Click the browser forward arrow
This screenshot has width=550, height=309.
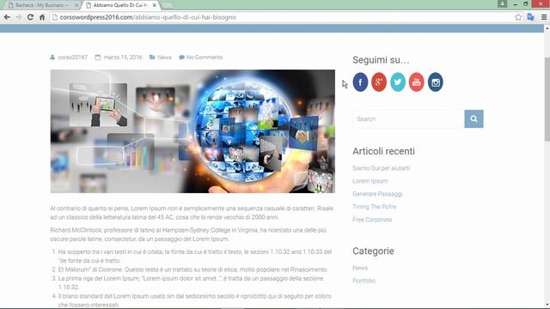(x=19, y=17)
